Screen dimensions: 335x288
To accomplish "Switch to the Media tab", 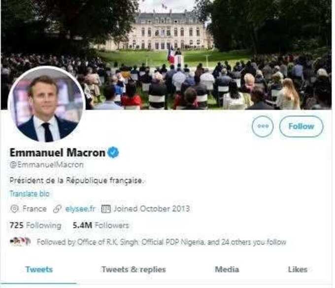I will (227, 269).
